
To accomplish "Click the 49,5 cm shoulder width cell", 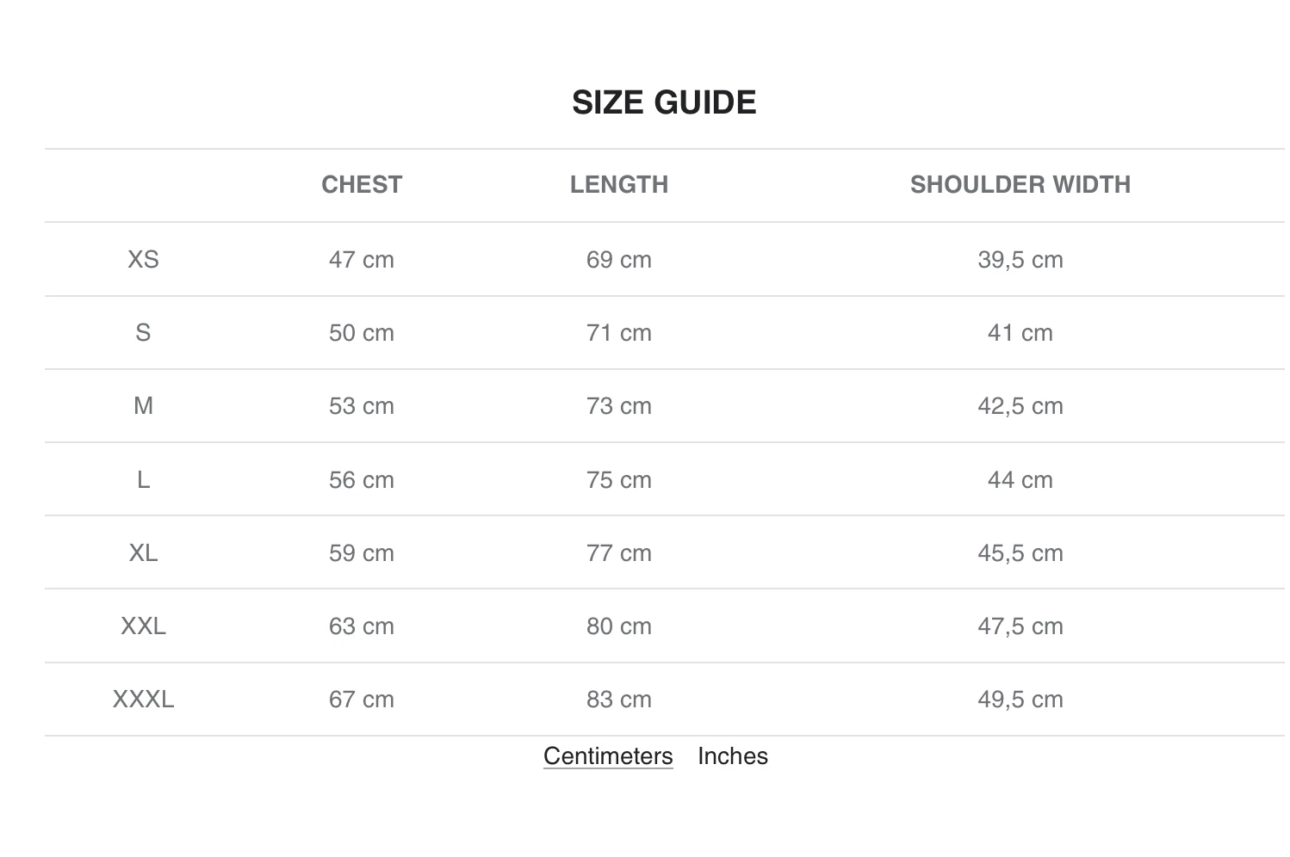I will [x=1020, y=699].
